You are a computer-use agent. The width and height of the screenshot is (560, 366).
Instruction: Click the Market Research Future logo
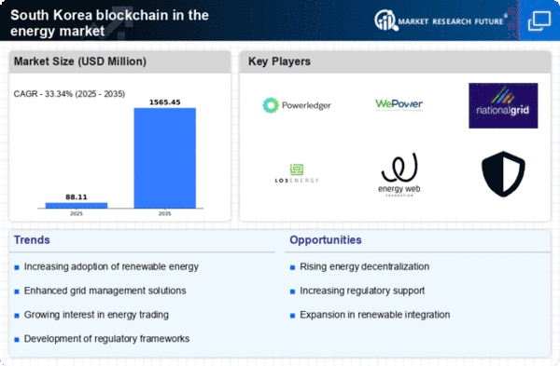(441, 20)
